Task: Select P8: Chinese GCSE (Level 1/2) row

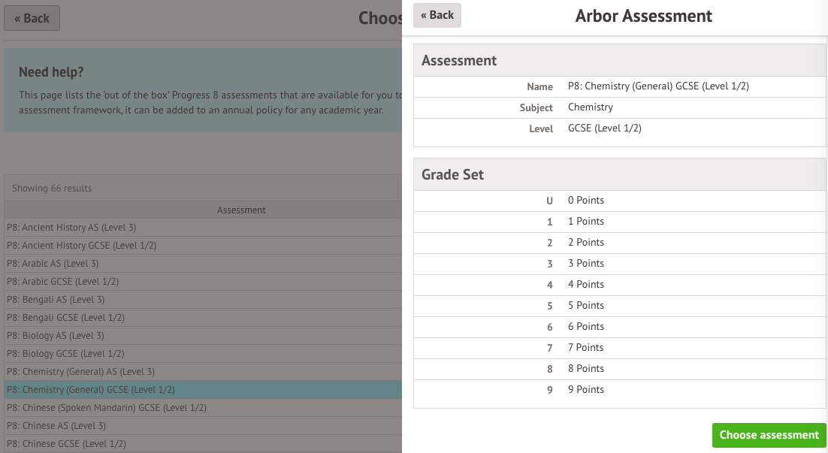Action: pyautogui.click(x=66, y=444)
